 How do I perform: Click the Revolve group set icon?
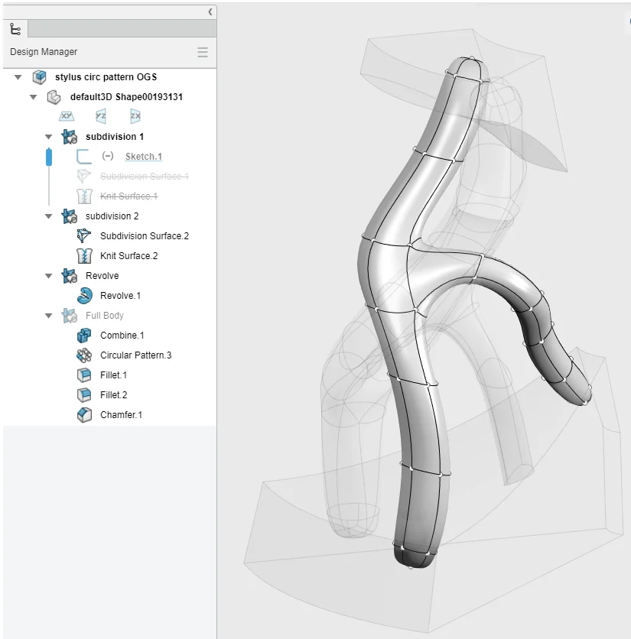click(70, 276)
